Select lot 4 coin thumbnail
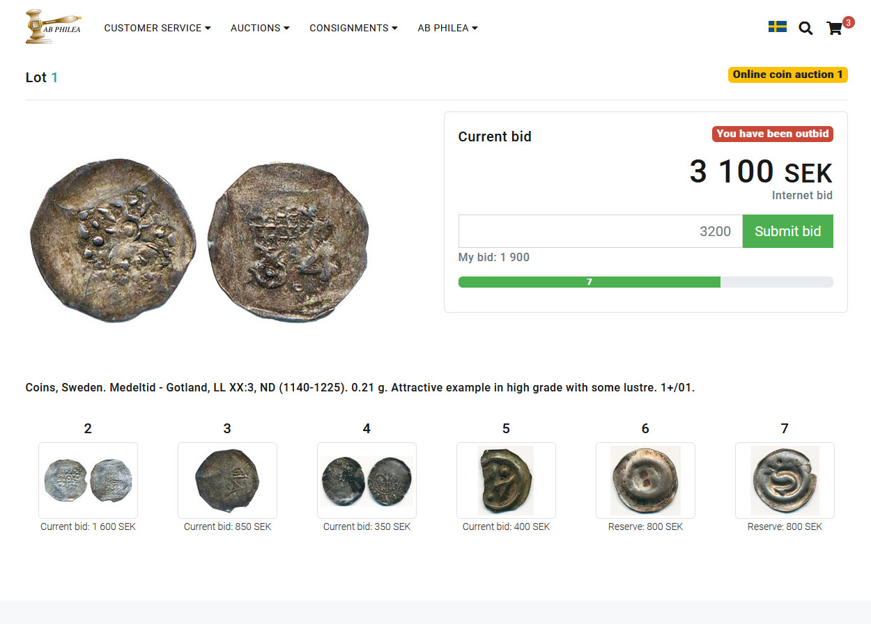The image size is (871, 624). click(367, 481)
